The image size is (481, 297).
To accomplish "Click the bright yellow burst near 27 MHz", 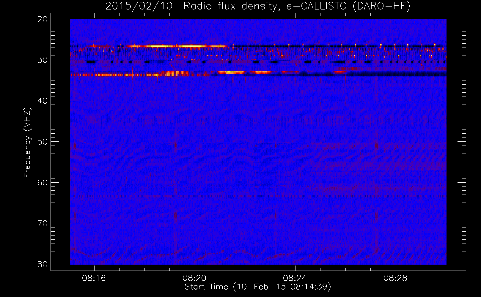I will click(177, 46).
